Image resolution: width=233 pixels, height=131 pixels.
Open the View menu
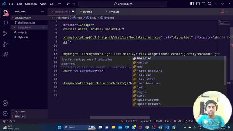coord(43,4)
